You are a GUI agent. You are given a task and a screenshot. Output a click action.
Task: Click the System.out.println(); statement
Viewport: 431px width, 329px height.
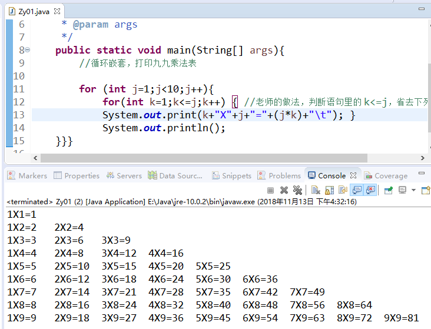164,128
